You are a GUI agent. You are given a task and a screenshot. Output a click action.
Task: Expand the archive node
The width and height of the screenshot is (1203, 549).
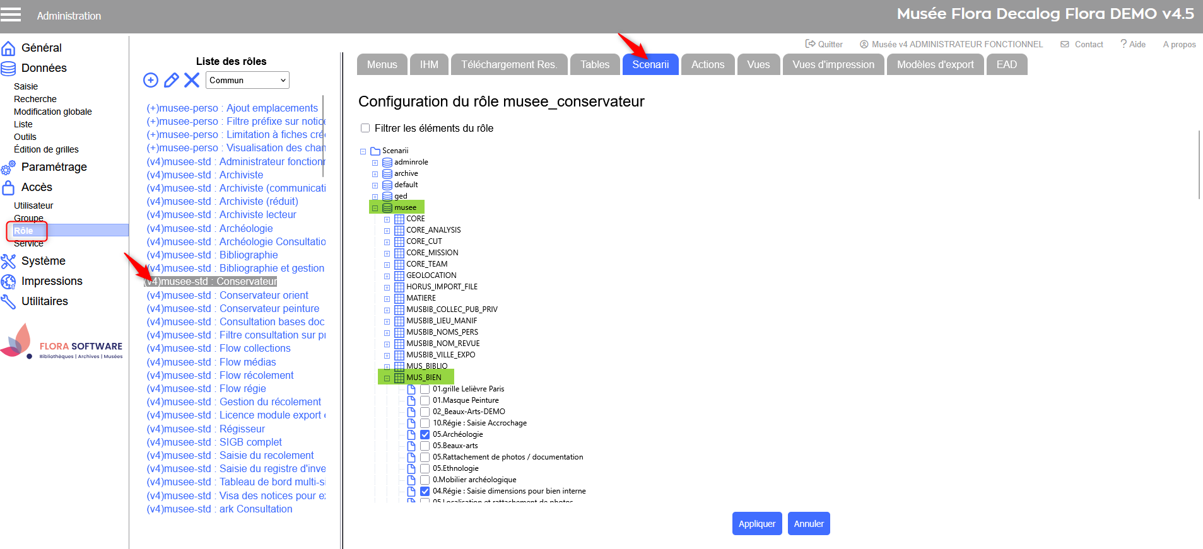coord(375,174)
